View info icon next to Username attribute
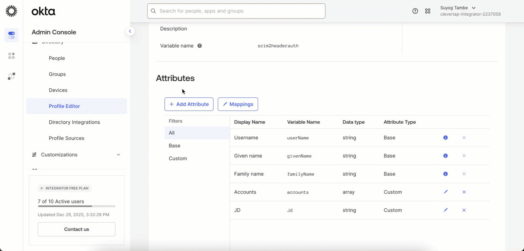This screenshot has width=524, height=251. [445, 138]
